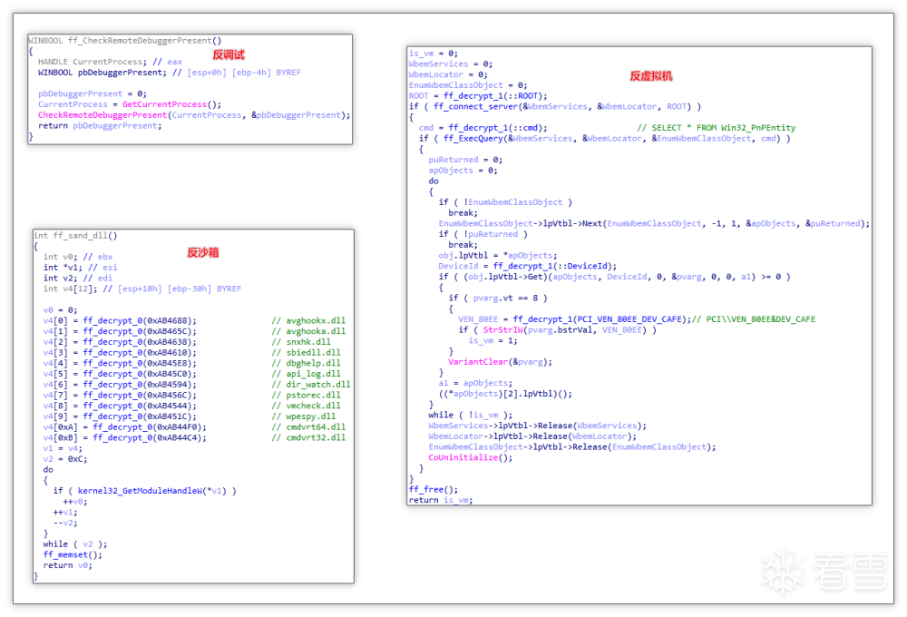The height and width of the screenshot is (617, 907).
Task: Click the 'int v4[12];' array declaration
Action: (x=142, y=289)
